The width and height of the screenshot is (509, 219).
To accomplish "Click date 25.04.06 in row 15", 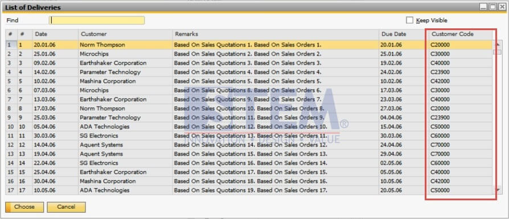I will pos(44,172).
